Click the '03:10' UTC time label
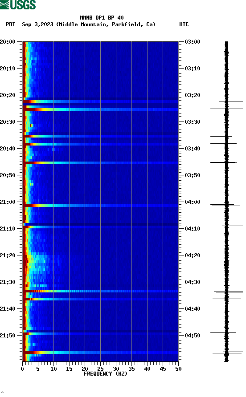 pos(193,69)
